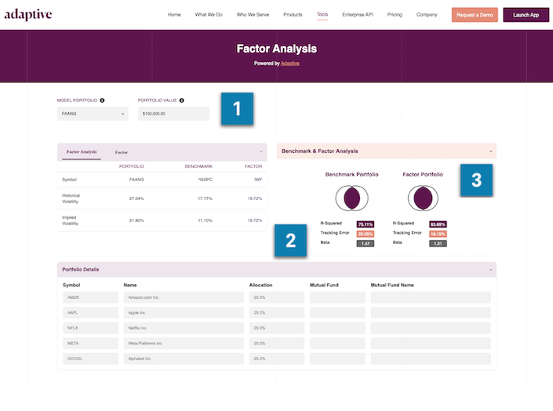Click the Launch App button
The height and width of the screenshot is (411, 553).
526,15
